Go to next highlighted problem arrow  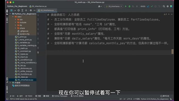coord(172,14)
